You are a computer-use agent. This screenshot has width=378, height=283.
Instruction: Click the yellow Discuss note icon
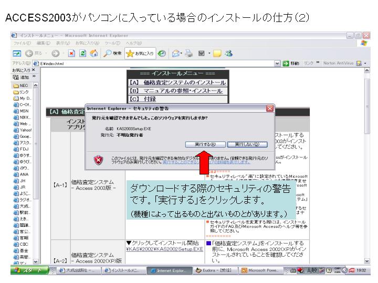point(217,53)
